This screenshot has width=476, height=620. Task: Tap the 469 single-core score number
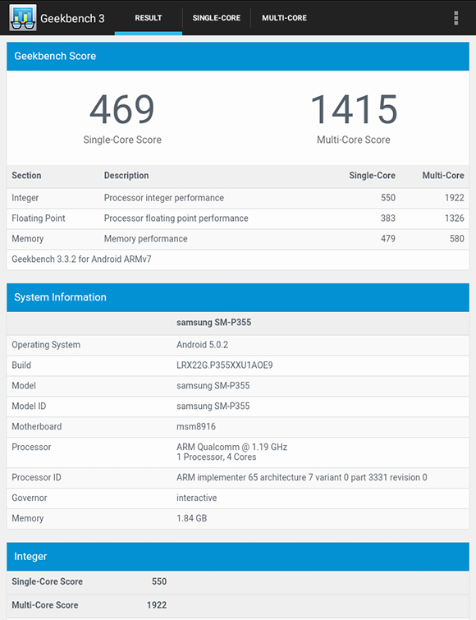(122, 109)
